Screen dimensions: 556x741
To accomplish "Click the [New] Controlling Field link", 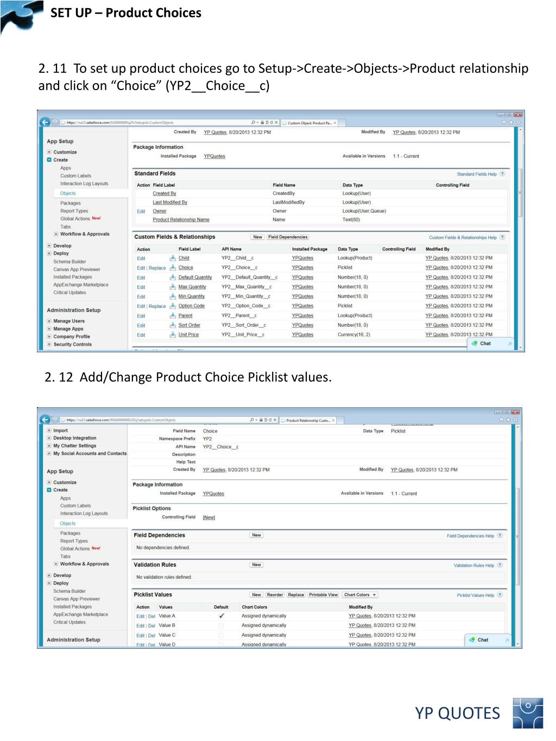I will [x=209, y=518].
